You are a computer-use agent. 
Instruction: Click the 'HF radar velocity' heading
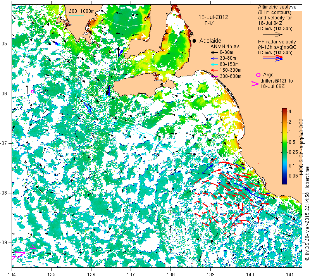pyautogui.click(x=277, y=42)
